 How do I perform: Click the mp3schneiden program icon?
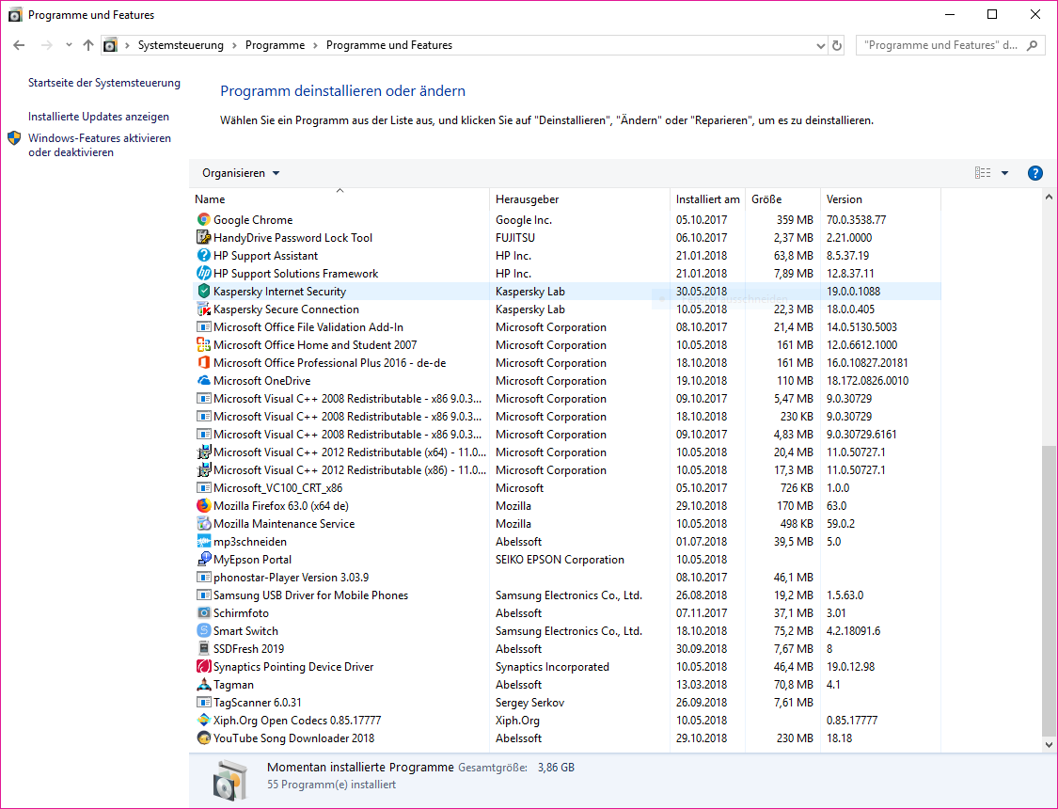tap(203, 542)
